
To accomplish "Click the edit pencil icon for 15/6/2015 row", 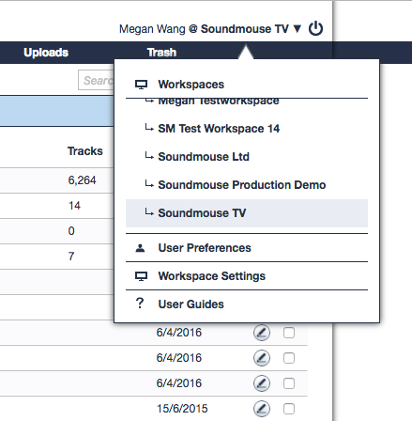I will (x=262, y=409).
